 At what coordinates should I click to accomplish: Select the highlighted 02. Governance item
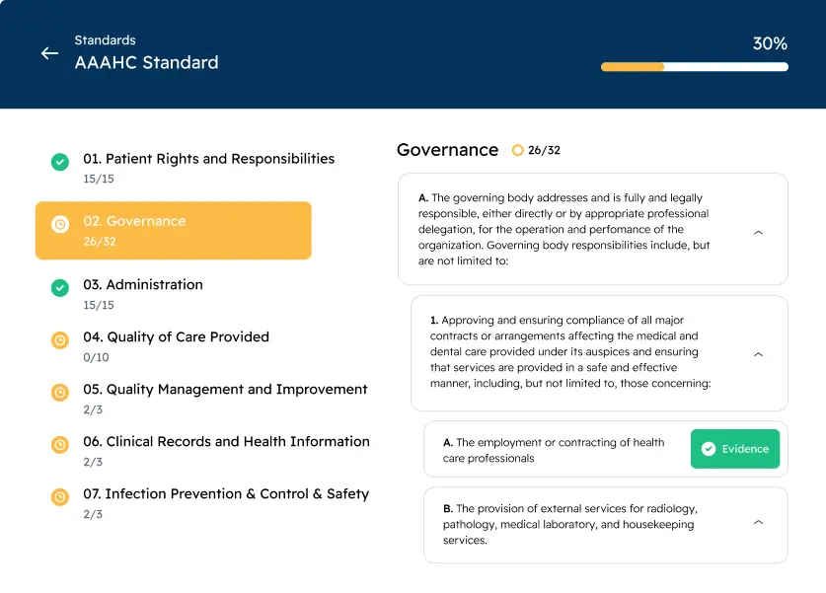coord(173,230)
